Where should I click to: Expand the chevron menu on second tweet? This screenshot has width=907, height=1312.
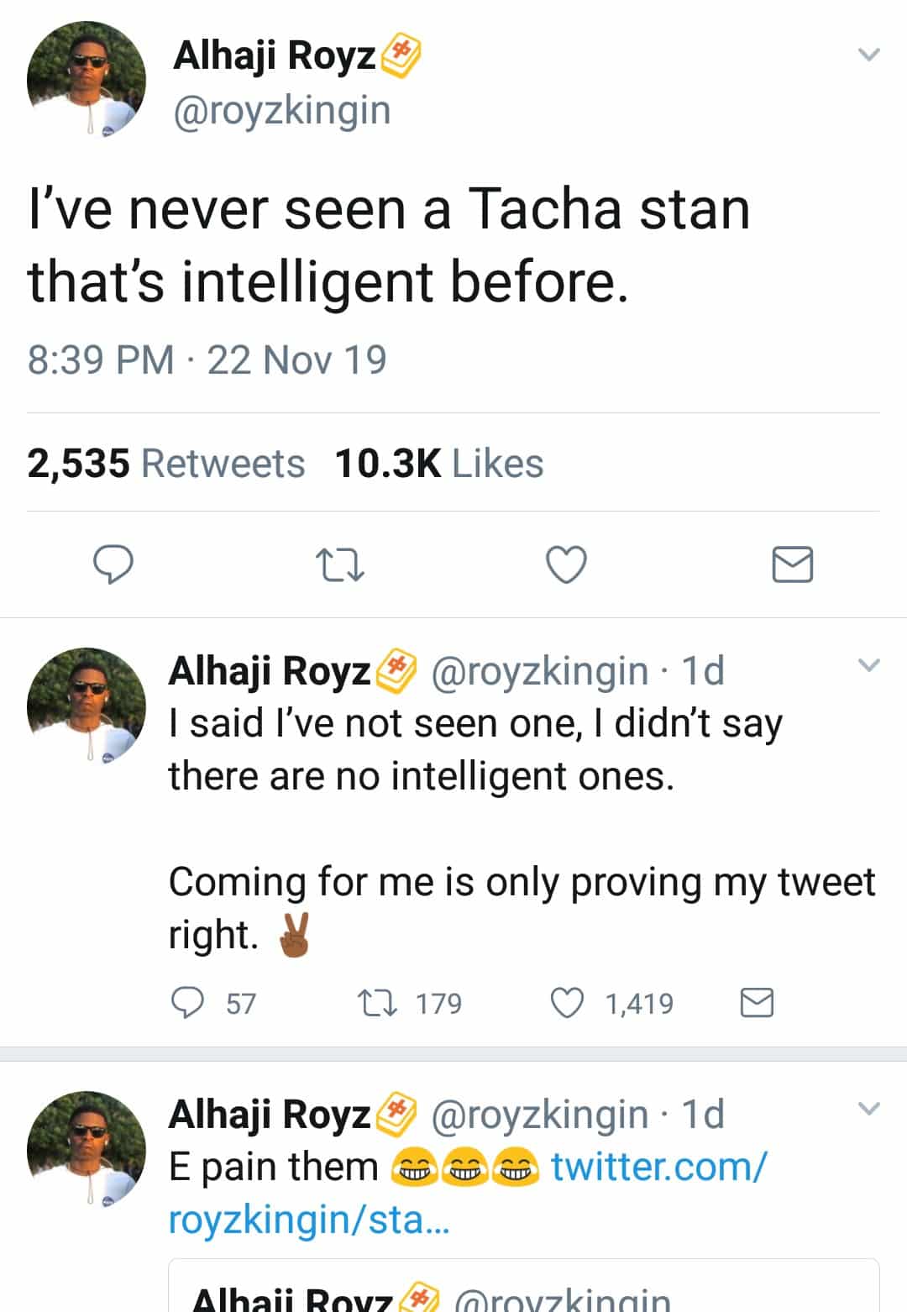(869, 666)
